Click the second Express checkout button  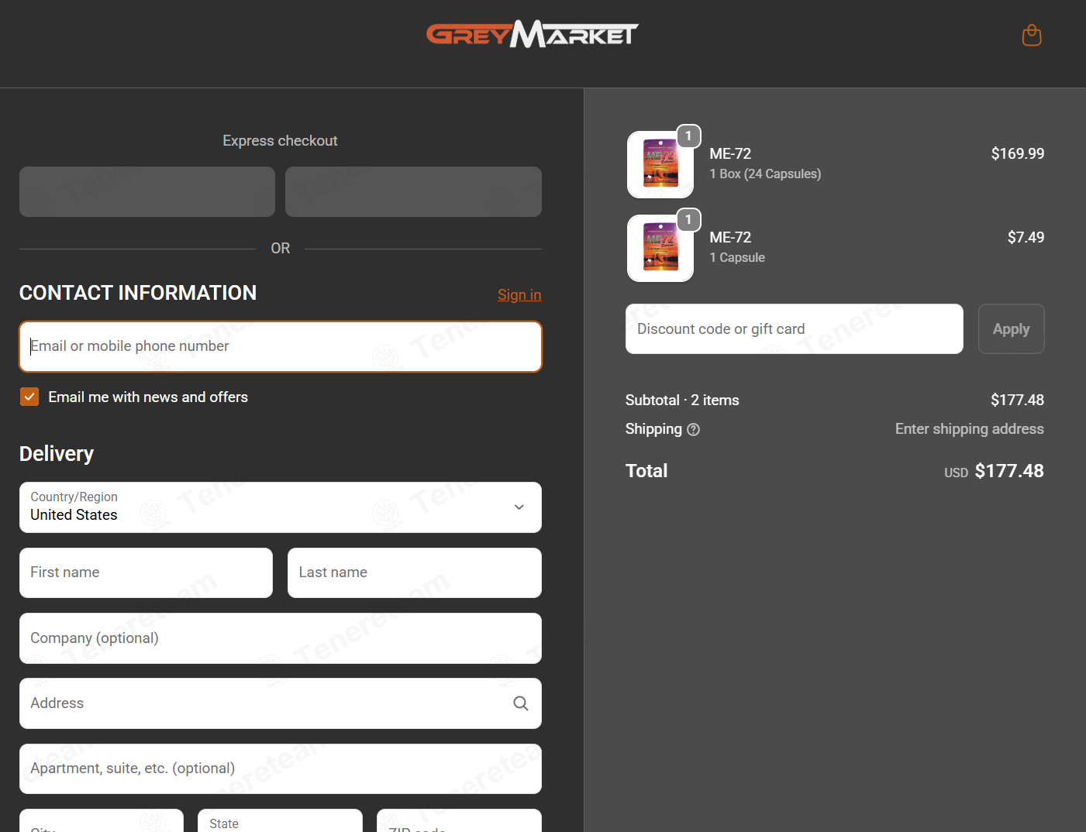coord(413,191)
